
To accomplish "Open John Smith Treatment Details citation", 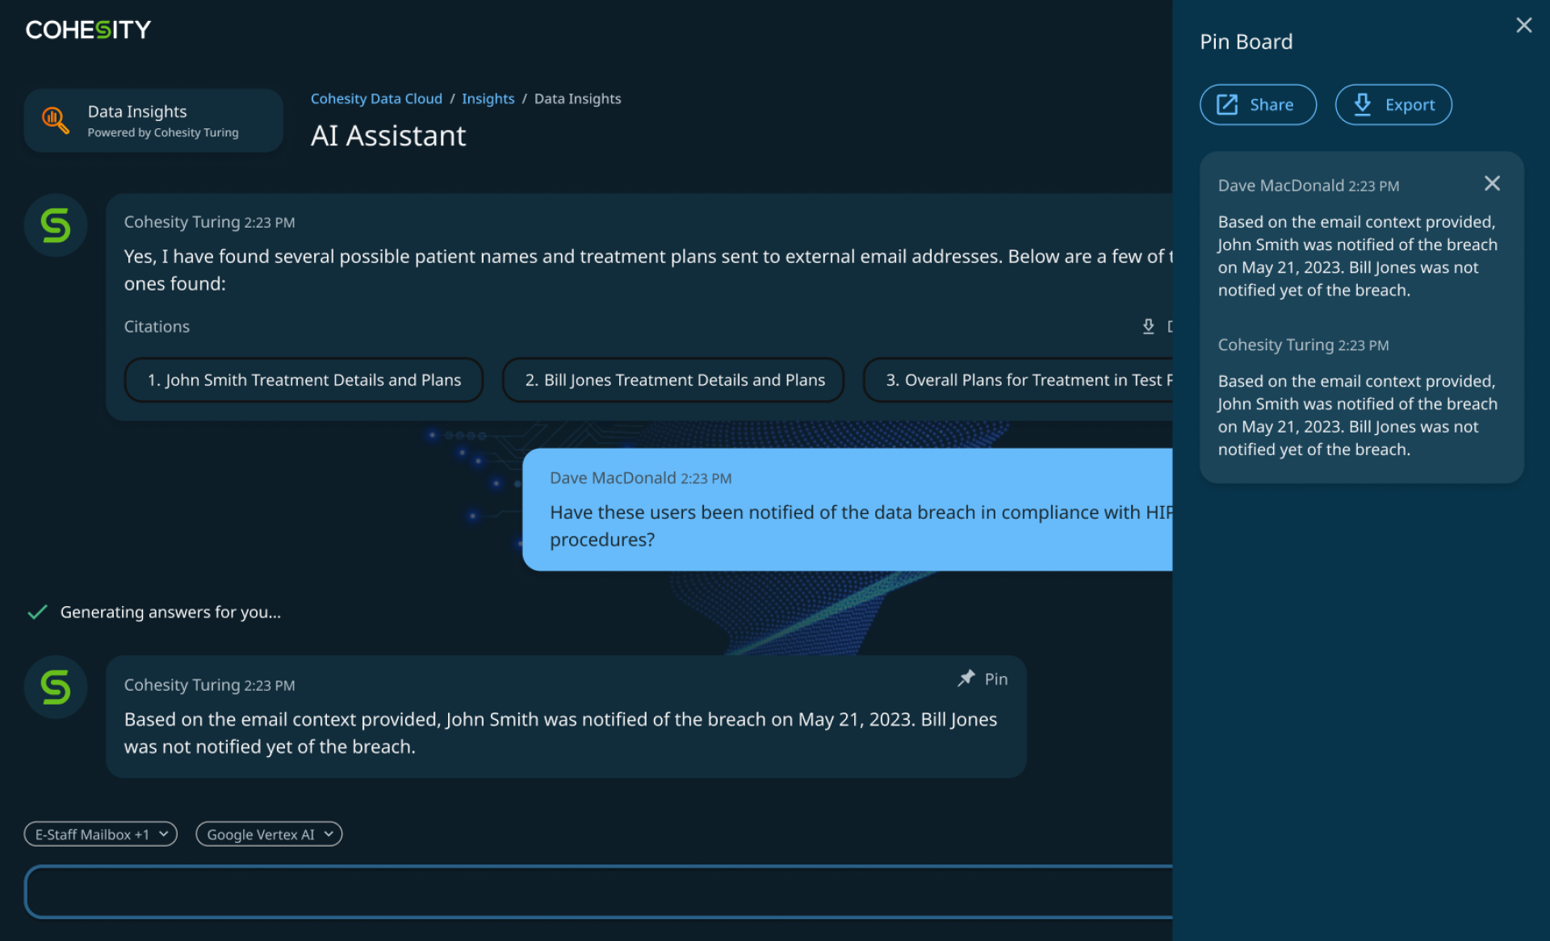I will coord(304,380).
